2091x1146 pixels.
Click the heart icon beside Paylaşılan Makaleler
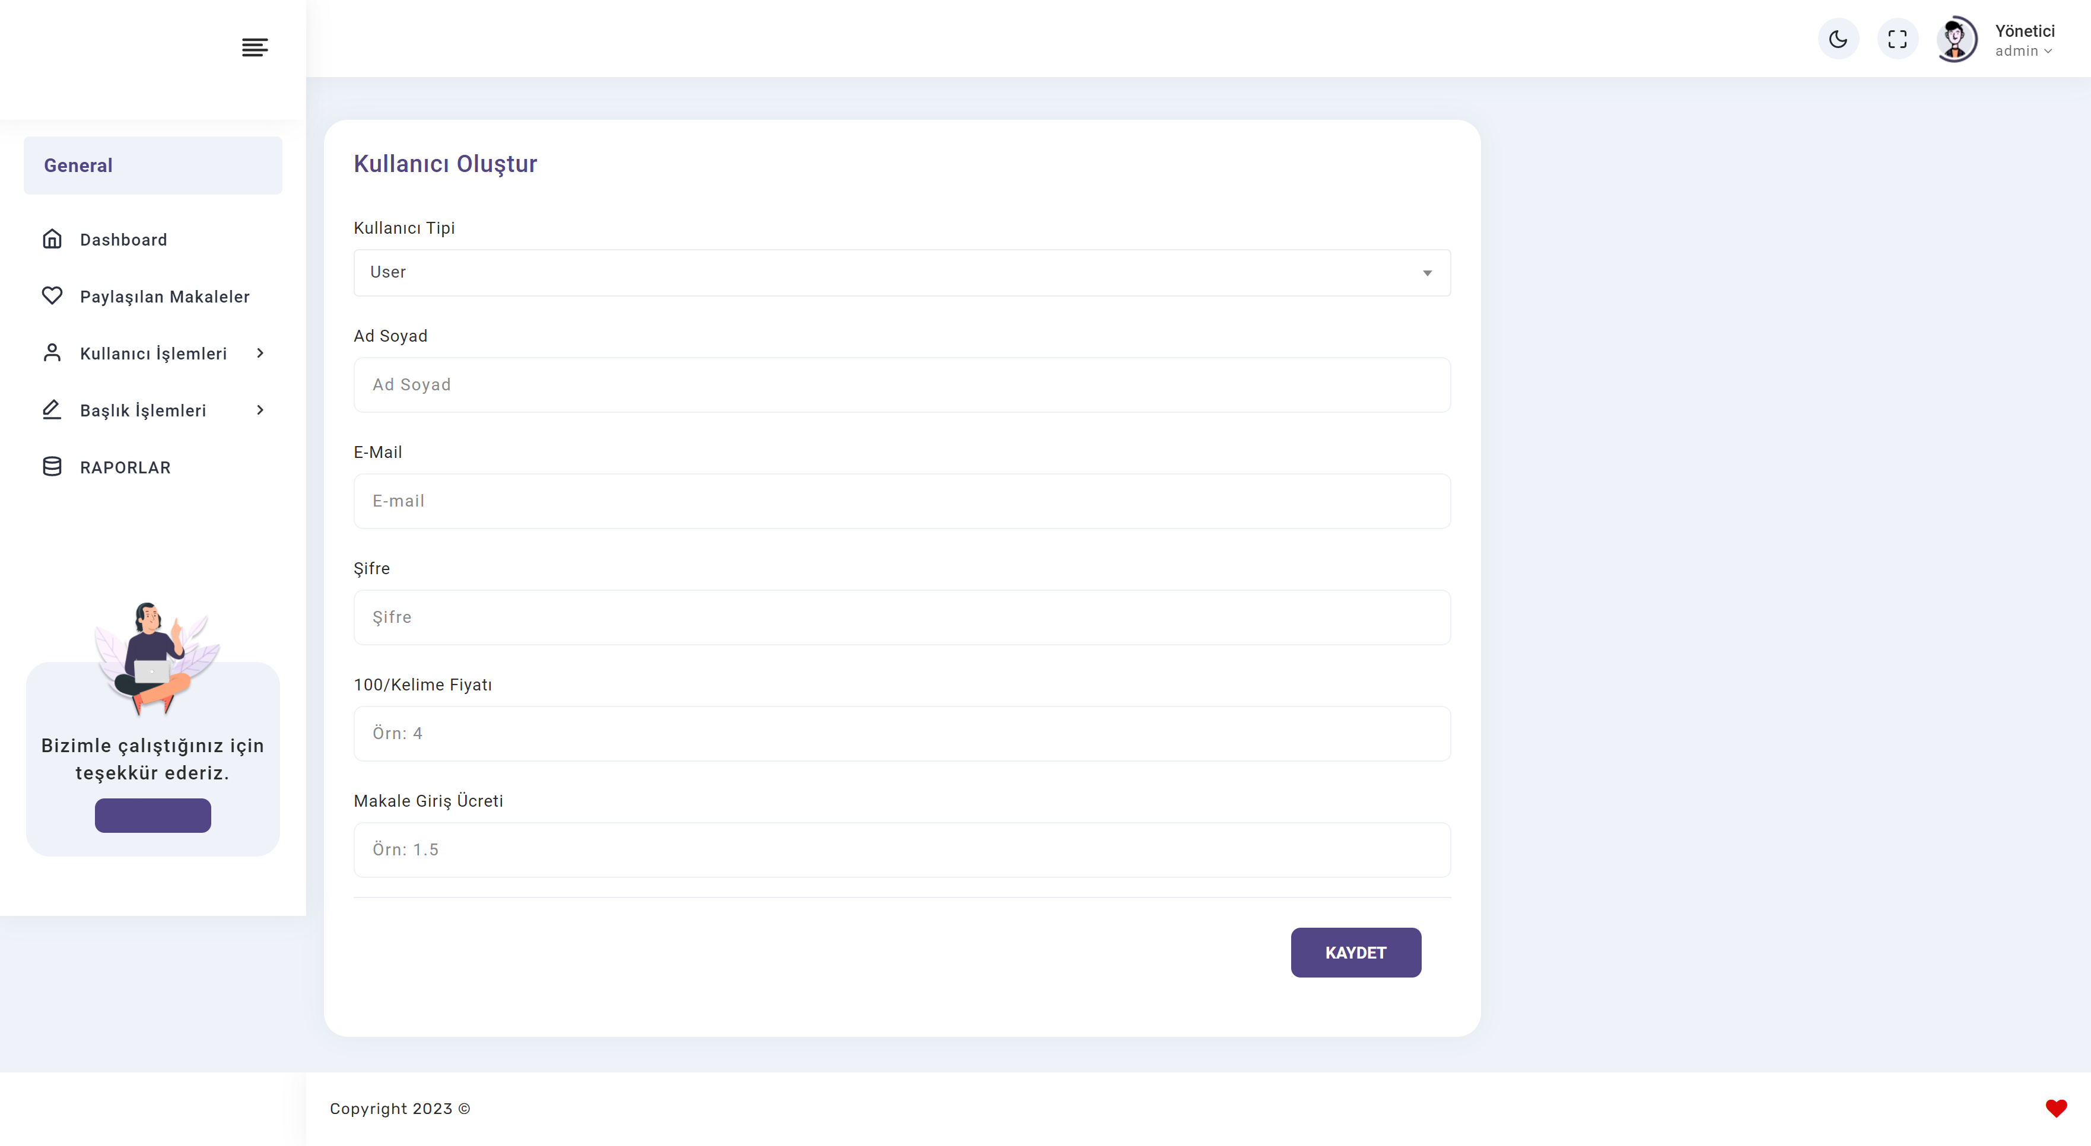tap(52, 295)
